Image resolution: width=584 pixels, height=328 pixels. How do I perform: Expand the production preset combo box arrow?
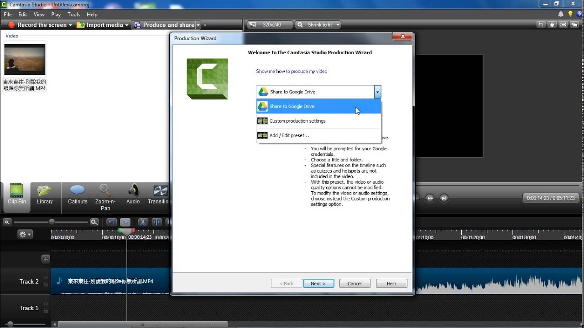377,92
